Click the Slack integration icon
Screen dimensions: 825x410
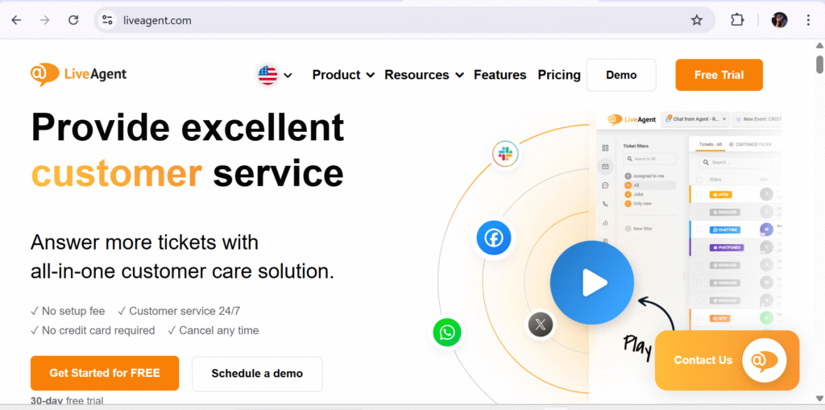click(x=506, y=153)
